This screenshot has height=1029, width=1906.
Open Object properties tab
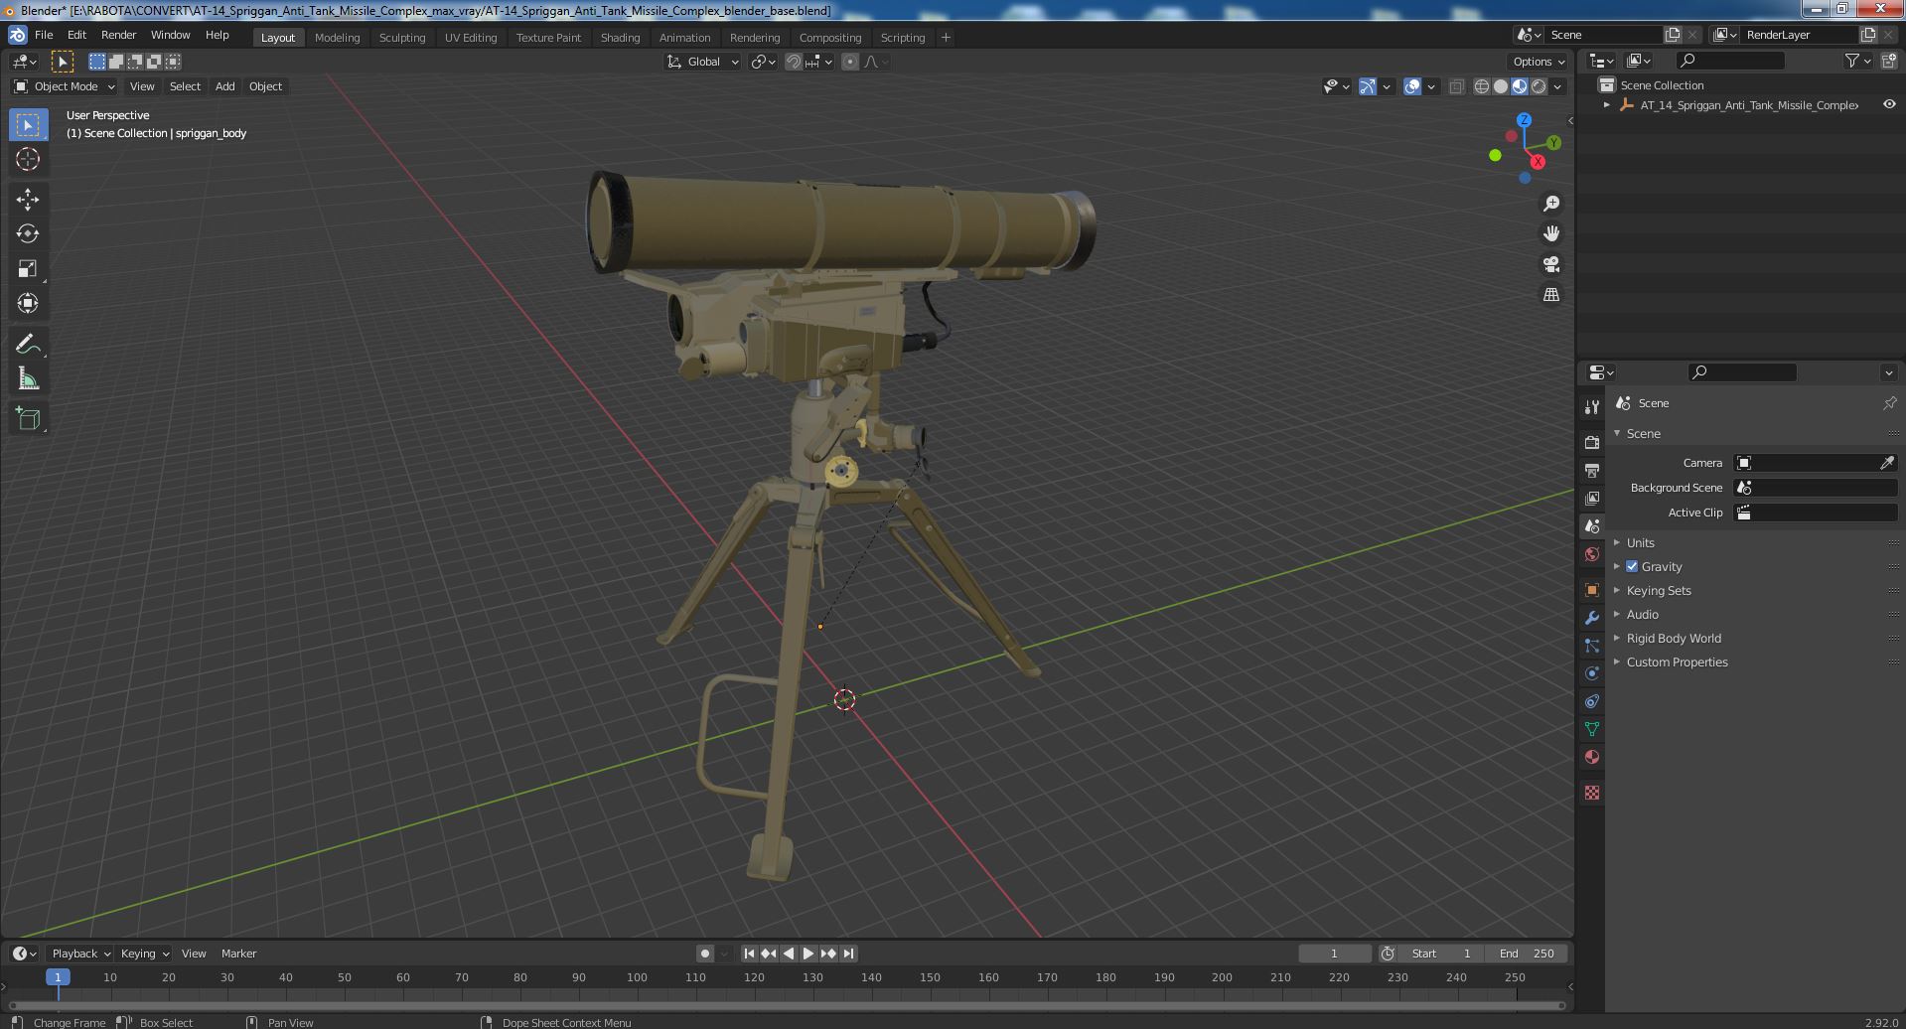pos(1592,590)
